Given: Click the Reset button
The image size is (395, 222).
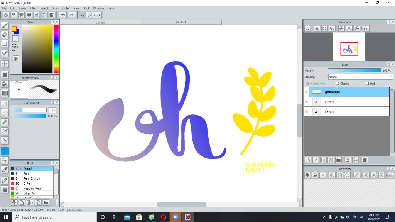Looking at the screenshot, I should (x=94, y=15).
